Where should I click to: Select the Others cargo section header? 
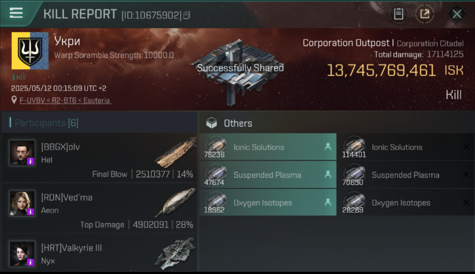(237, 123)
